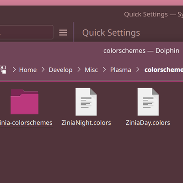Click the places tree icon left of Home
The image size is (183, 183).
pos(3,70)
